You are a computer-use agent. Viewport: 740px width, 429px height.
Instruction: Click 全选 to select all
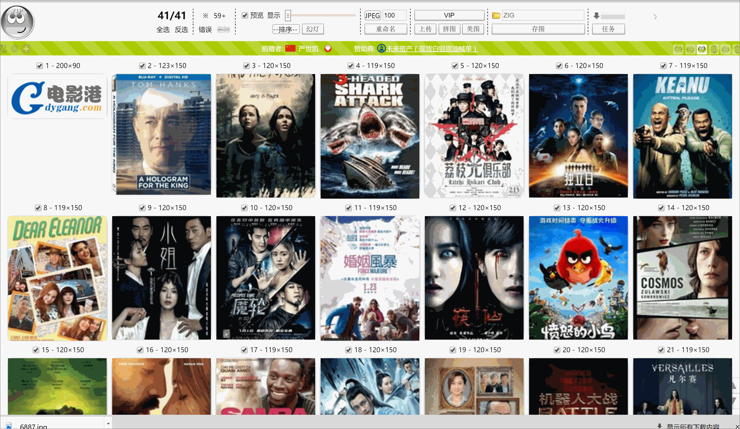[x=163, y=29]
